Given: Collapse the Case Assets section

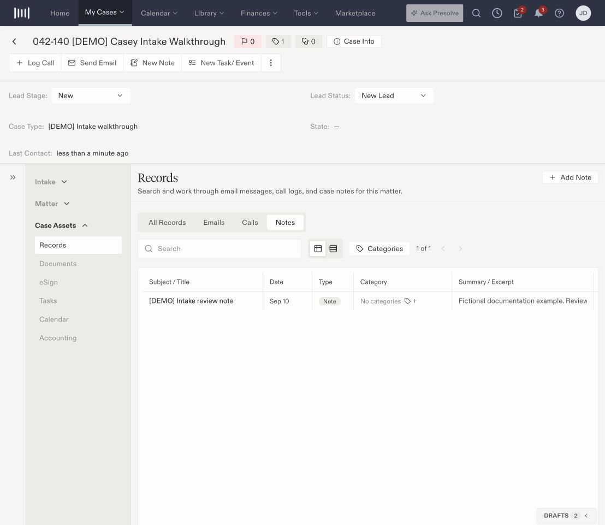Looking at the screenshot, I should click(x=61, y=225).
